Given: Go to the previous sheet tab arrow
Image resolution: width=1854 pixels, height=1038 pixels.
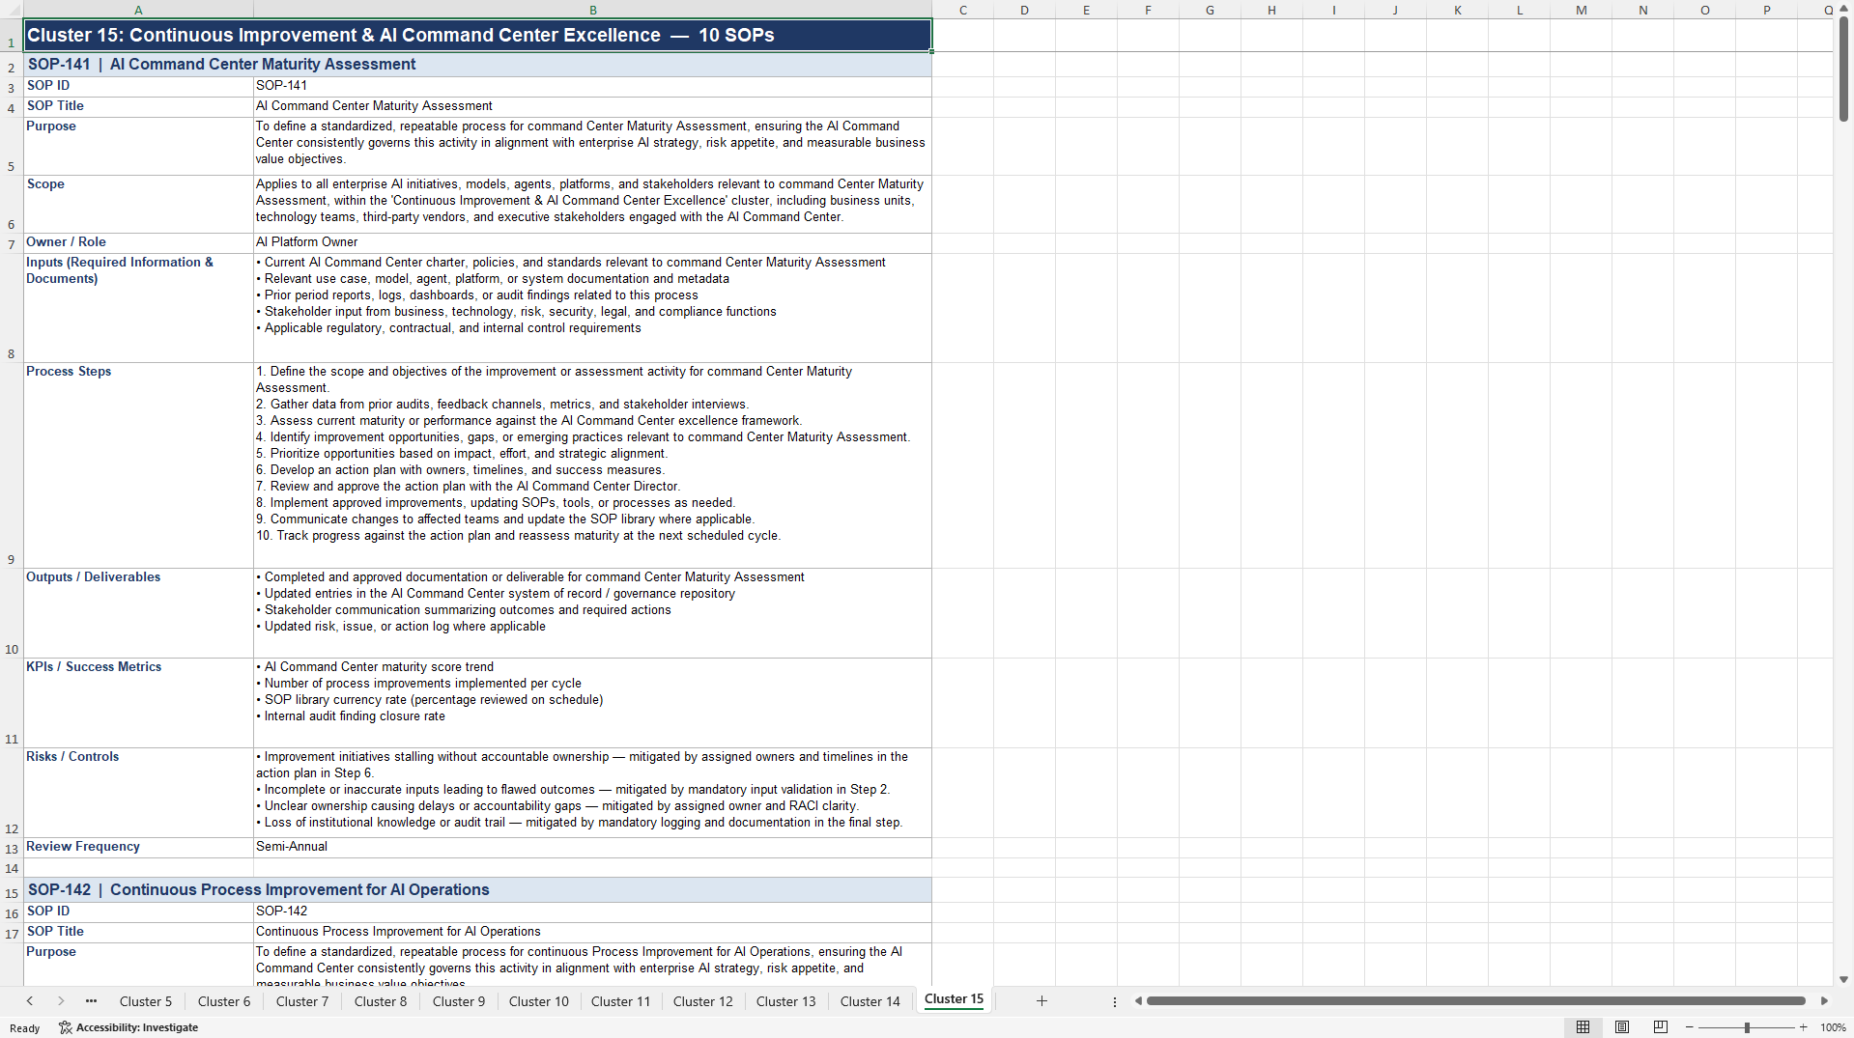Looking at the screenshot, I should click(x=30, y=1001).
